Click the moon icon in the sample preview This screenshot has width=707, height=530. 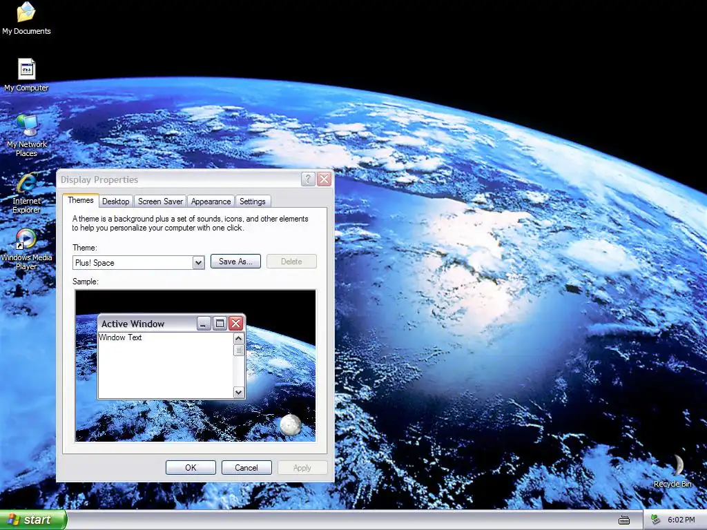pos(291,424)
